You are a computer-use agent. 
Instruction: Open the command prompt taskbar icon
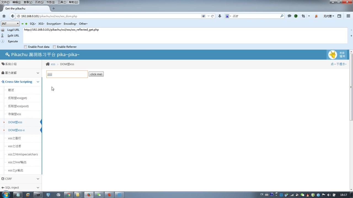click(x=38, y=195)
